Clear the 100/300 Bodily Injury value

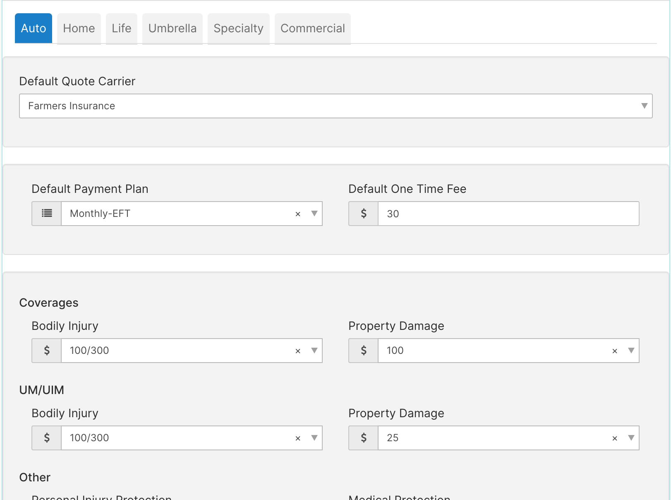tap(298, 351)
